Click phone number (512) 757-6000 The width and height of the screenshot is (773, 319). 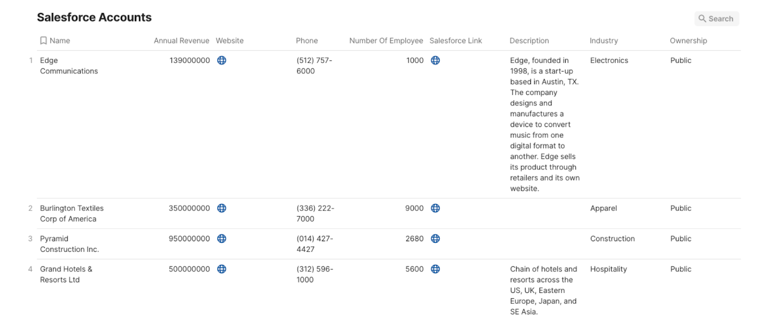coord(315,66)
